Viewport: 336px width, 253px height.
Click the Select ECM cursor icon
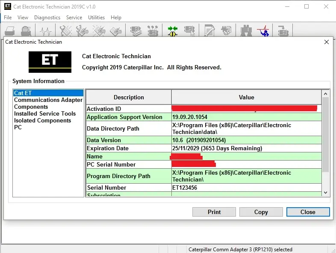[189, 31]
